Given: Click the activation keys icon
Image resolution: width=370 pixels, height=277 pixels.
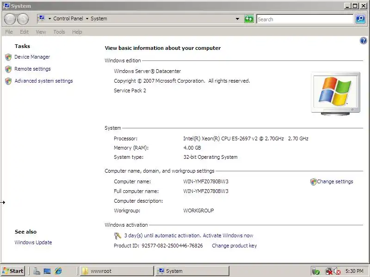Looking at the screenshot, I should [x=117, y=235].
